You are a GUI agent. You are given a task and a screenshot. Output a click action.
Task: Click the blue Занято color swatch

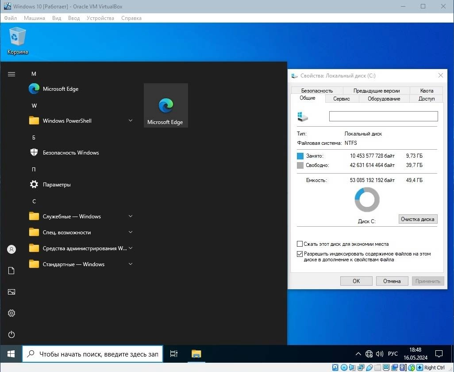300,156
